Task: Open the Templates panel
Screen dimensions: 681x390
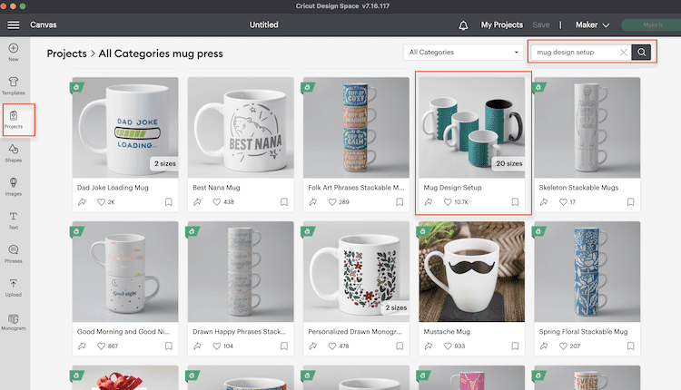Action: (14, 86)
